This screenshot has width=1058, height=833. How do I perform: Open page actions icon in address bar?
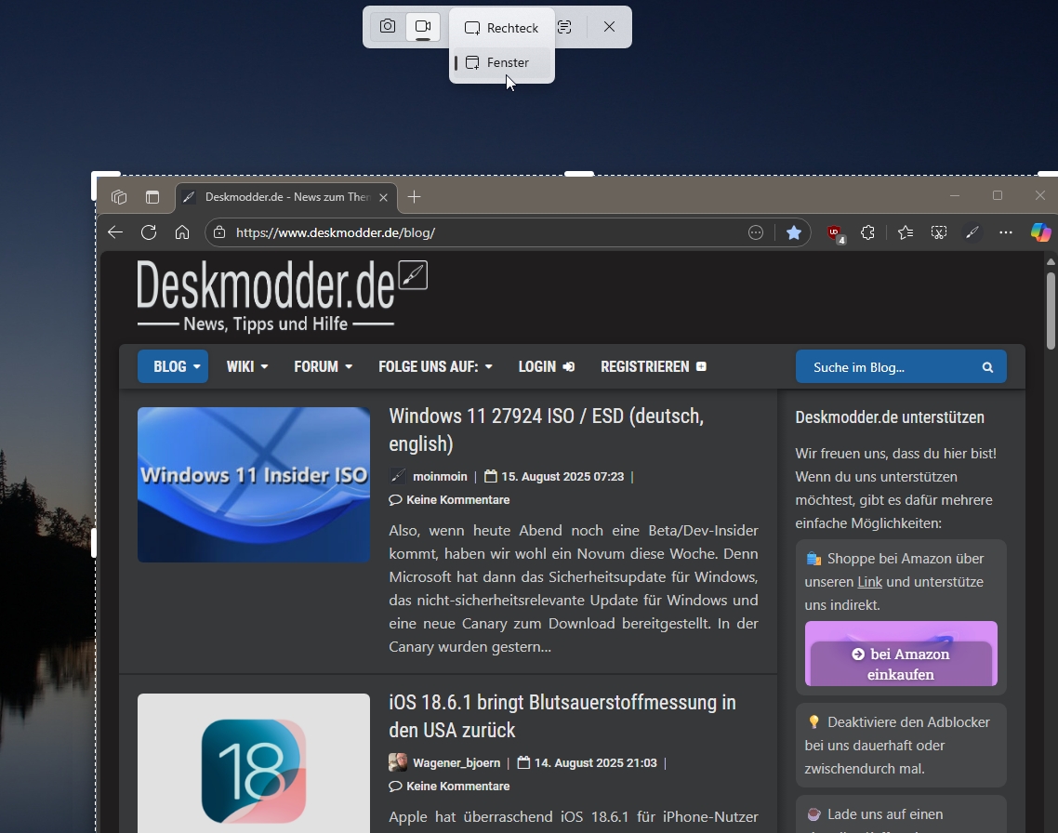tap(756, 232)
